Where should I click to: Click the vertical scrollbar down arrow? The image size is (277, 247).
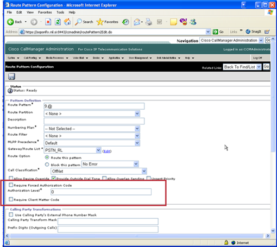click(x=273, y=231)
